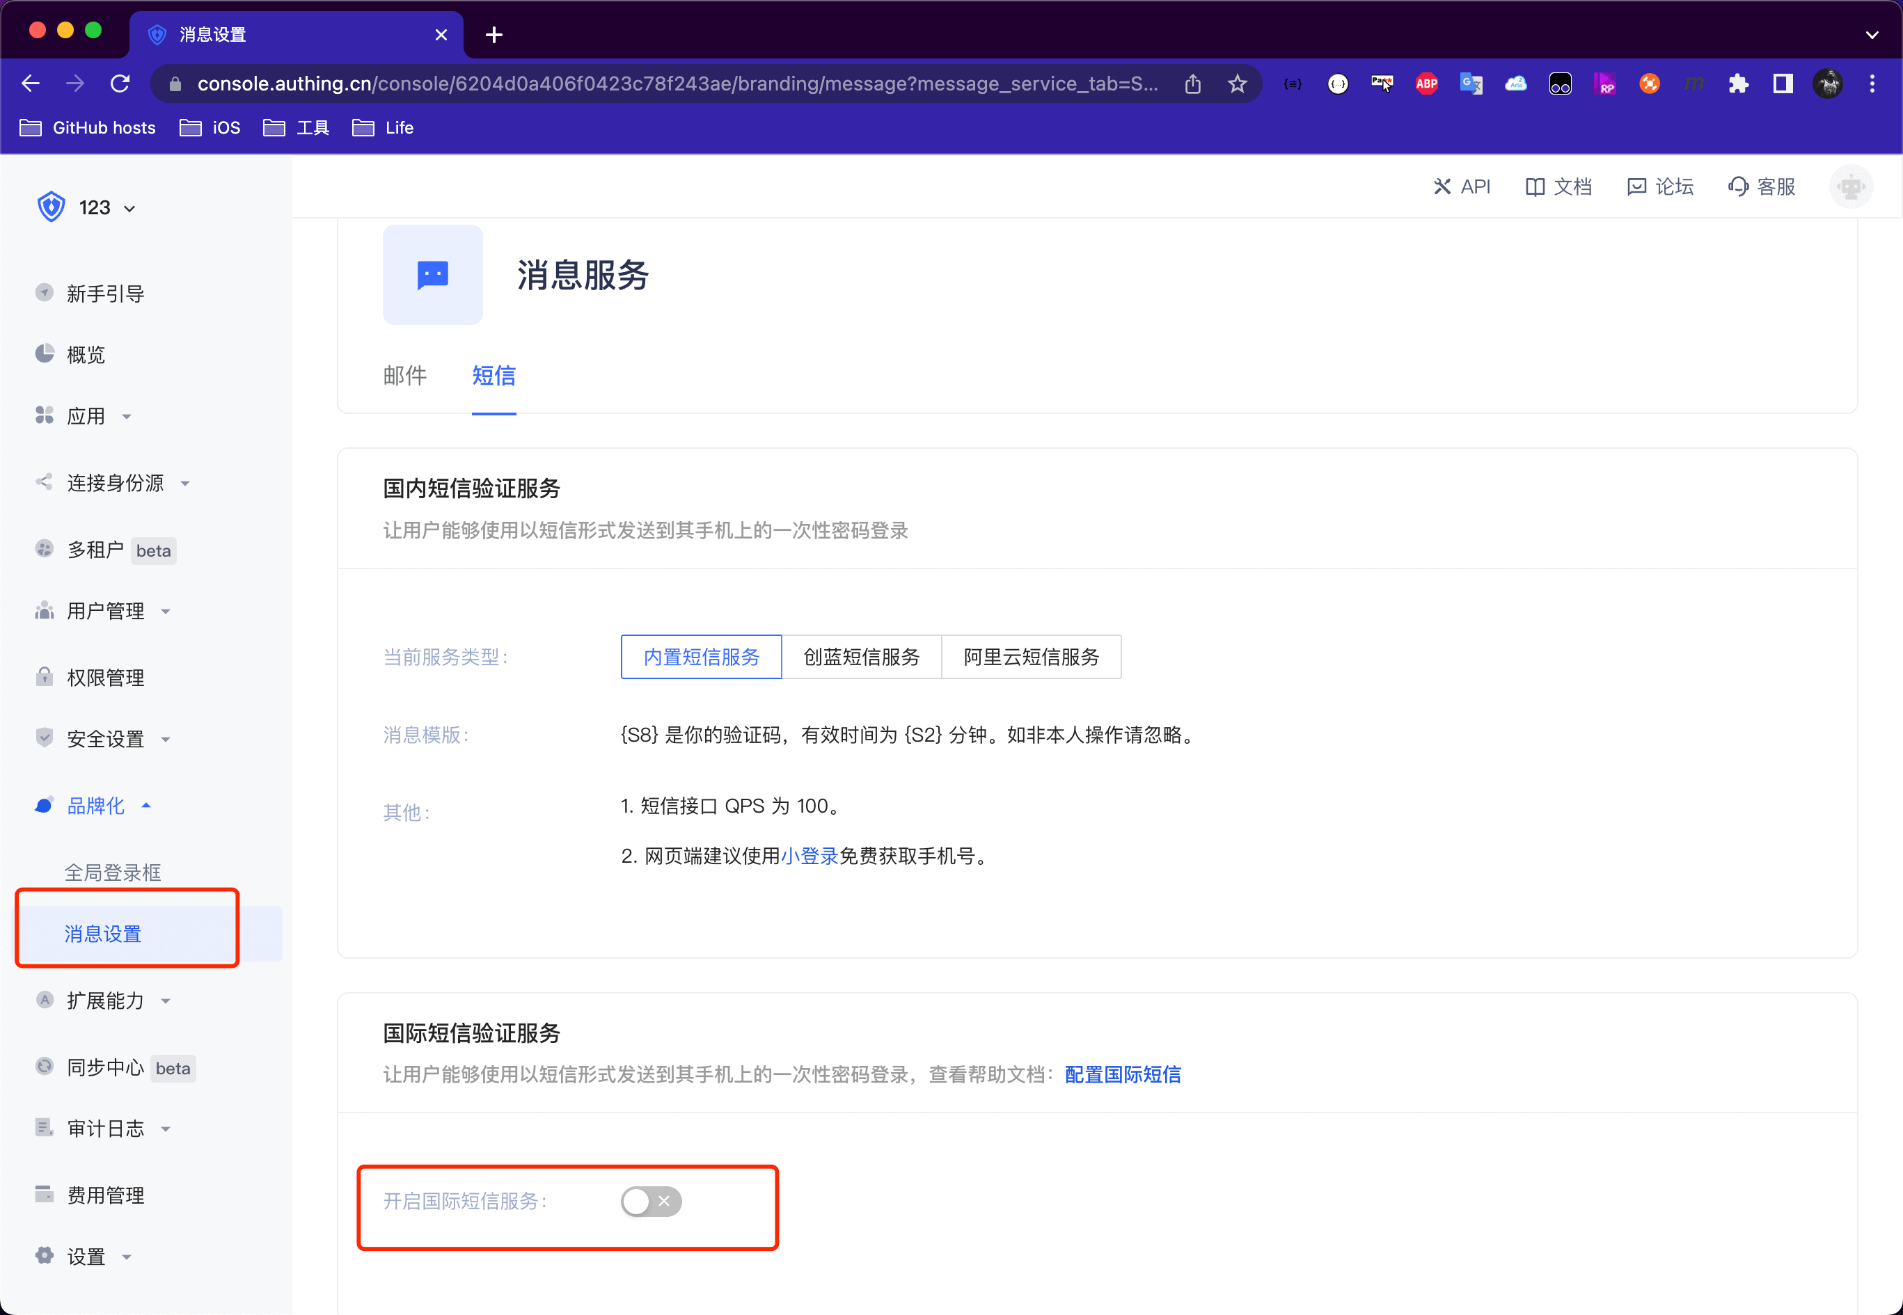Image resolution: width=1903 pixels, height=1315 pixels.
Task: Open browser extensions puzzle icon
Action: (x=1738, y=84)
